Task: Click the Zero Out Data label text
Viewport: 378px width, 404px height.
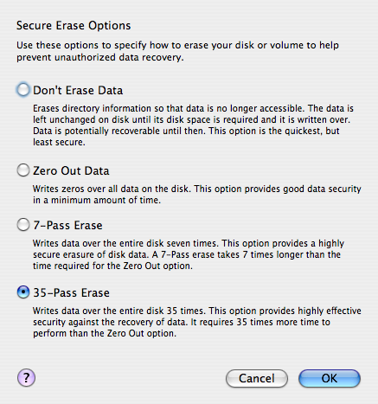Action: click(71, 170)
